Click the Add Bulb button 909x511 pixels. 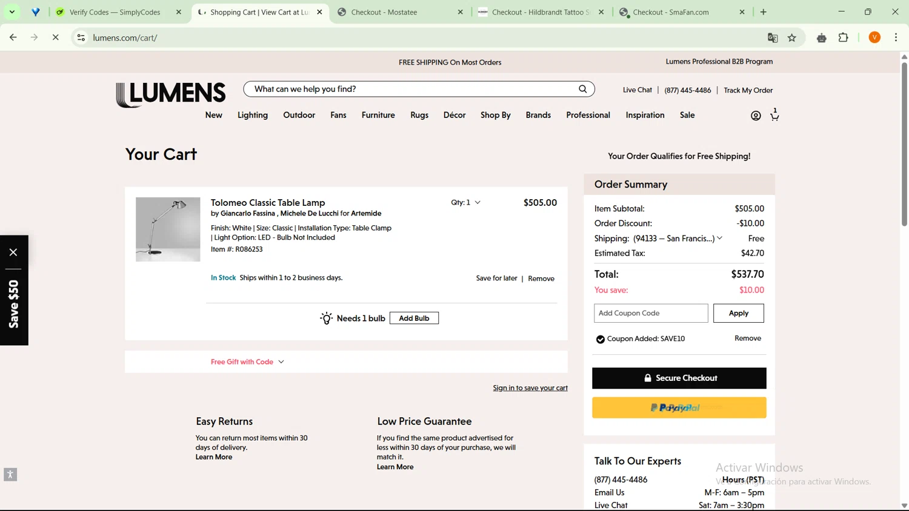tap(414, 318)
